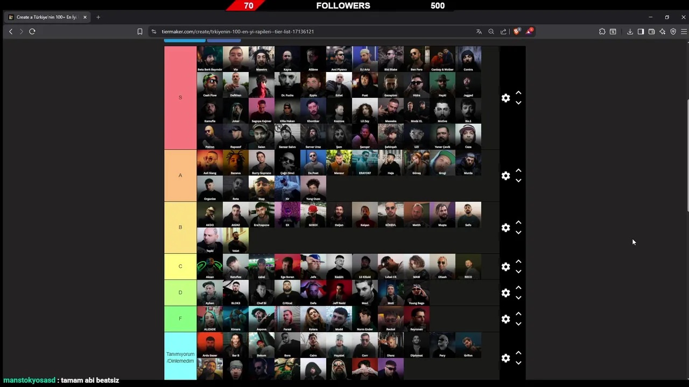The width and height of the screenshot is (689, 387).
Task: Select the Contra thumbnail
Action: pyautogui.click(x=468, y=59)
